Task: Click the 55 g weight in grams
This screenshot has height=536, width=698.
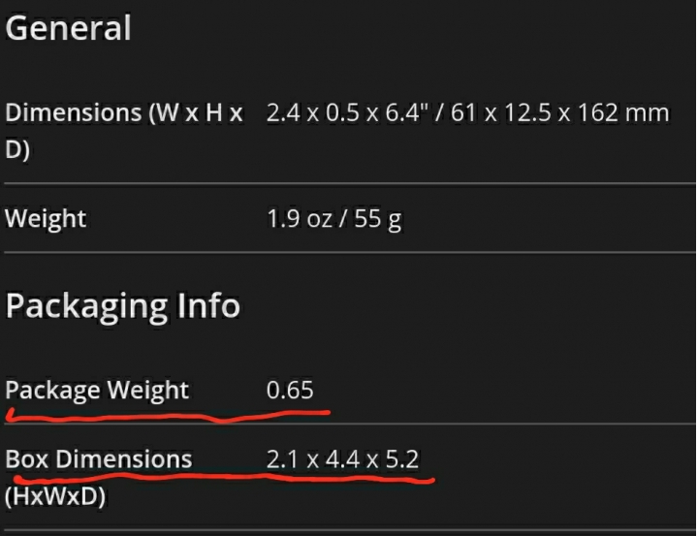Action: [x=377, y=219]
